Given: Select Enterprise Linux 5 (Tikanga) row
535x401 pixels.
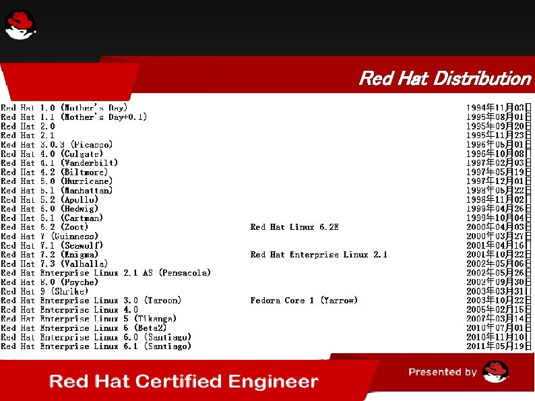Looking at the screenshot, I should [89, 319].
